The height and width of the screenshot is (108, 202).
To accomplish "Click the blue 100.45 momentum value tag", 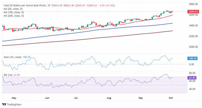I will 193,59.
